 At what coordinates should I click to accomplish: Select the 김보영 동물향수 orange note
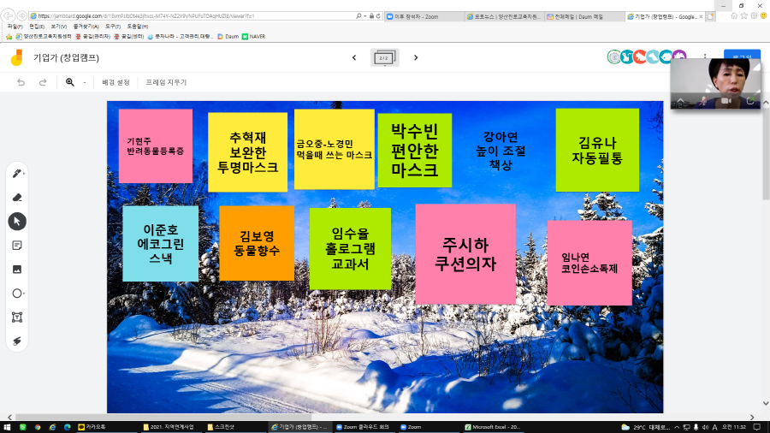pos(257,243)
